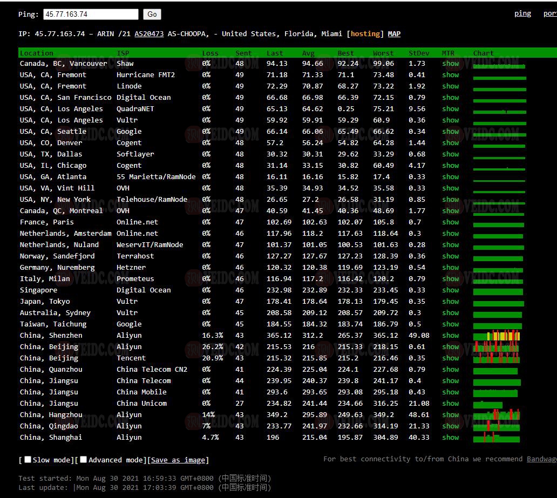Show MTR for Japan, Tokyo Vultr
This screenshot has width=557, height=498.
tap(450, 302)
